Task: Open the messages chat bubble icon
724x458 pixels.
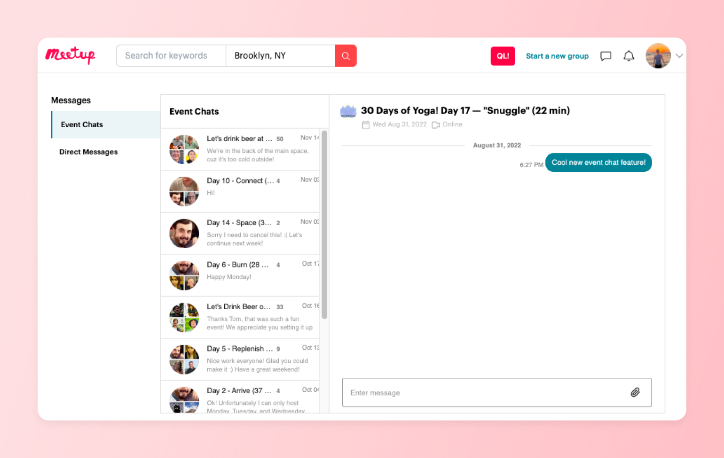Action: tap(606, 56)
